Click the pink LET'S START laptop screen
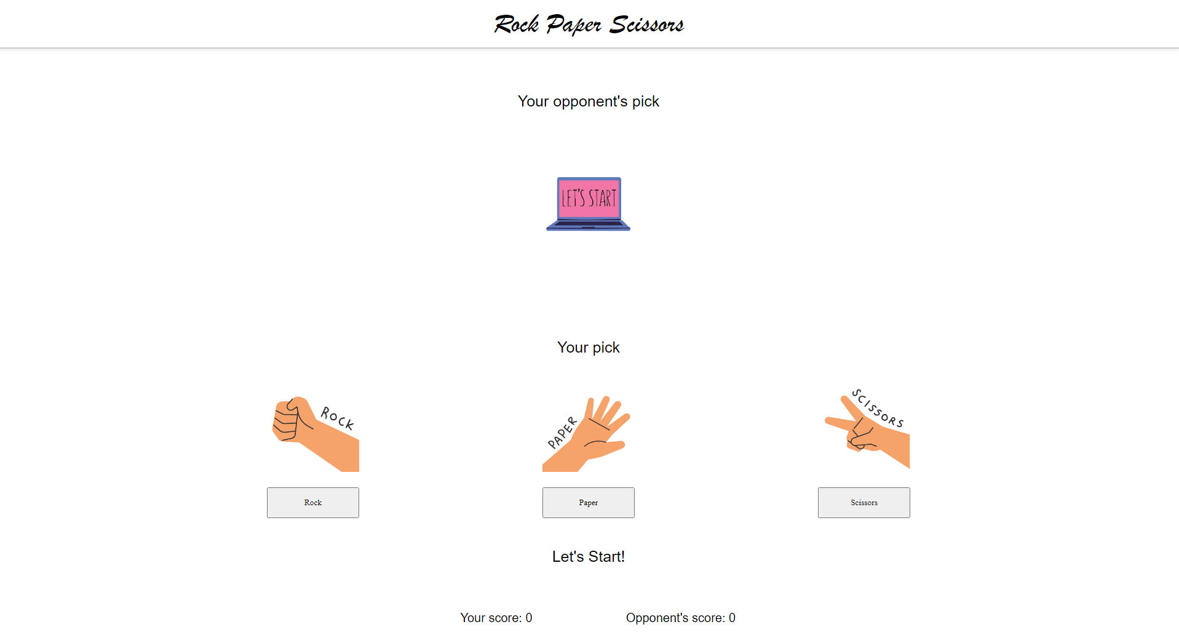Image resolution: width=1179 pixels, height=643 pixels. click(x=589, y=198)
